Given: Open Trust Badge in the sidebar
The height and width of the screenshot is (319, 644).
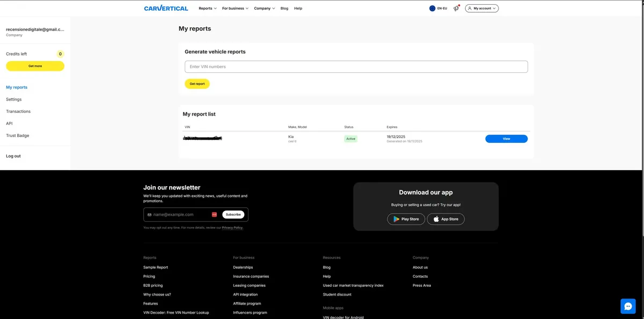Looking at the screenshot, I should [18, 135].
